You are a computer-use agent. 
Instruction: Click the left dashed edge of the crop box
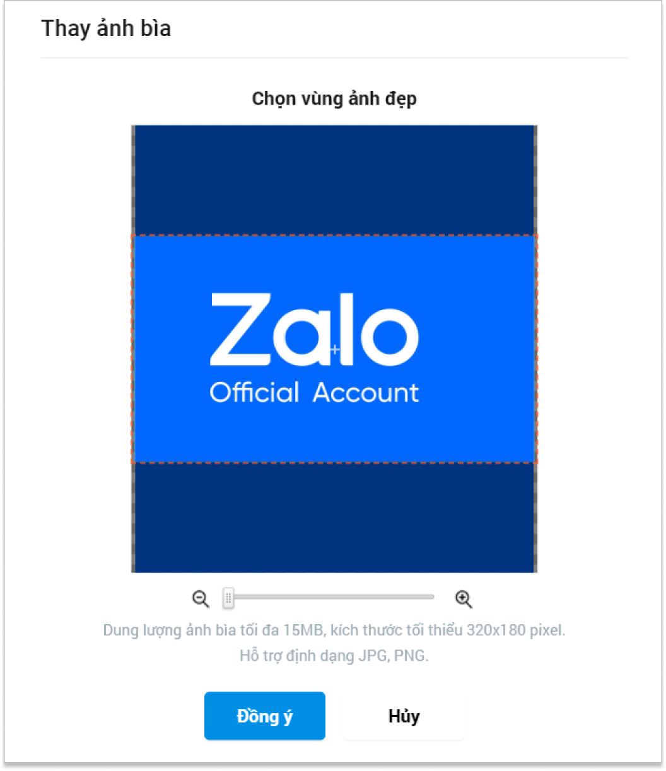[132, 349]
